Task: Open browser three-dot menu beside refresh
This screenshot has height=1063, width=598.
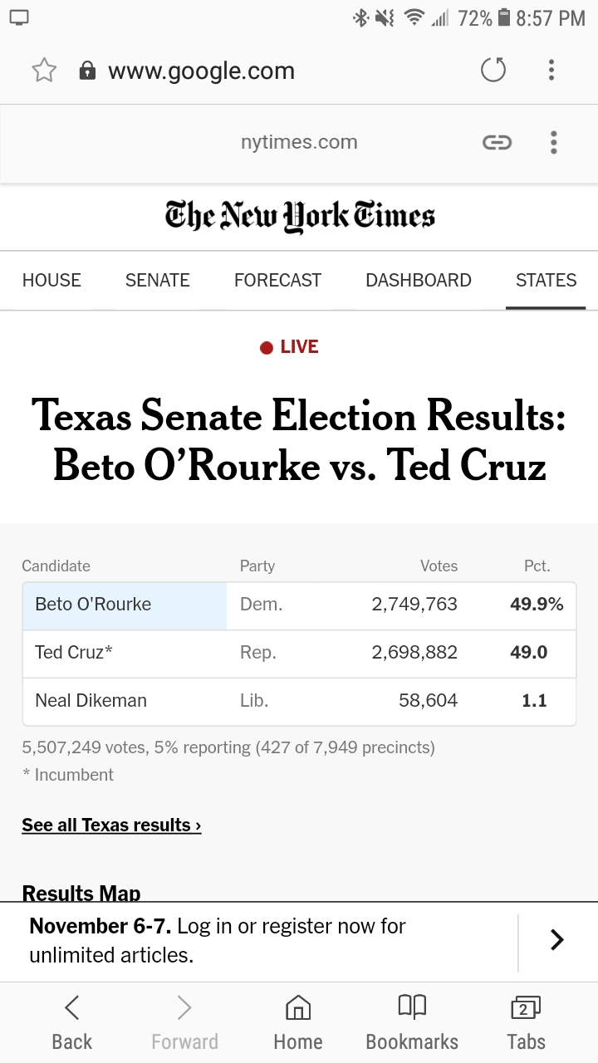Action: (x=551, y=71)
